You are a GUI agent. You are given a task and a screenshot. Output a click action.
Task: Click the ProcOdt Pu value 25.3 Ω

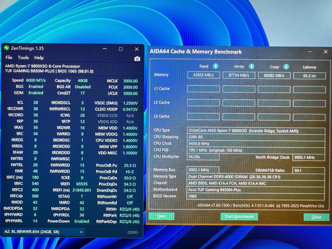(130, 165)
